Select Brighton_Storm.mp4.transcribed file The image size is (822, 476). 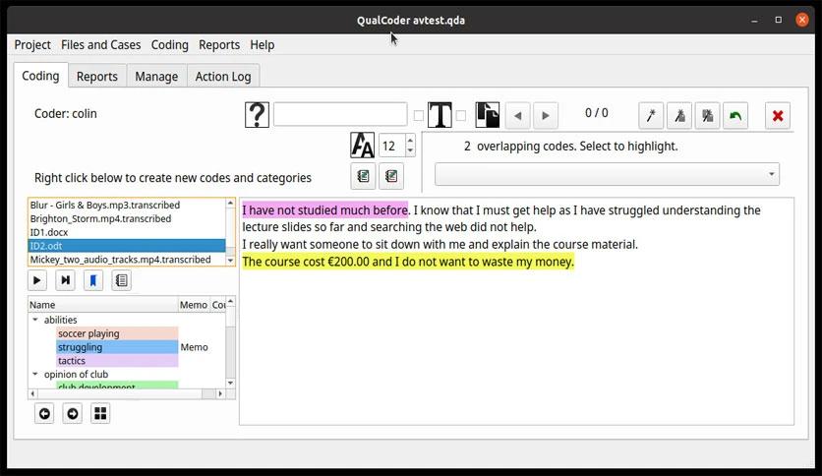(126, 218)
